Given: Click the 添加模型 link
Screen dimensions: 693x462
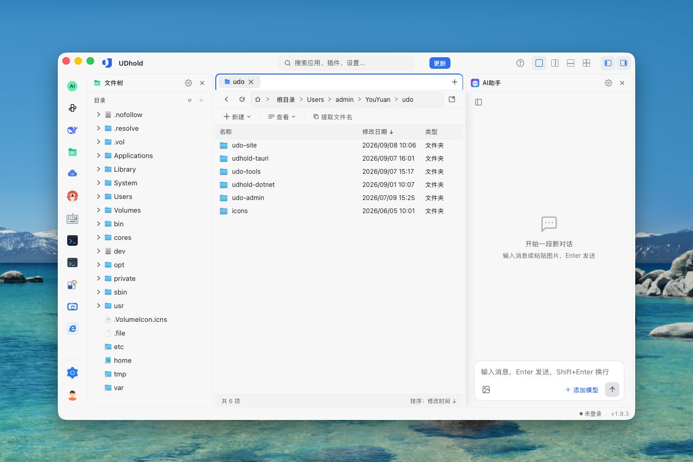Looking at the screenshot, I should click(582, 390).
